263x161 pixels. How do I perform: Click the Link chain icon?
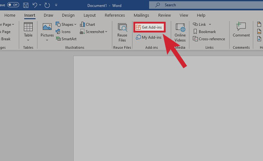tap(195, 24)
